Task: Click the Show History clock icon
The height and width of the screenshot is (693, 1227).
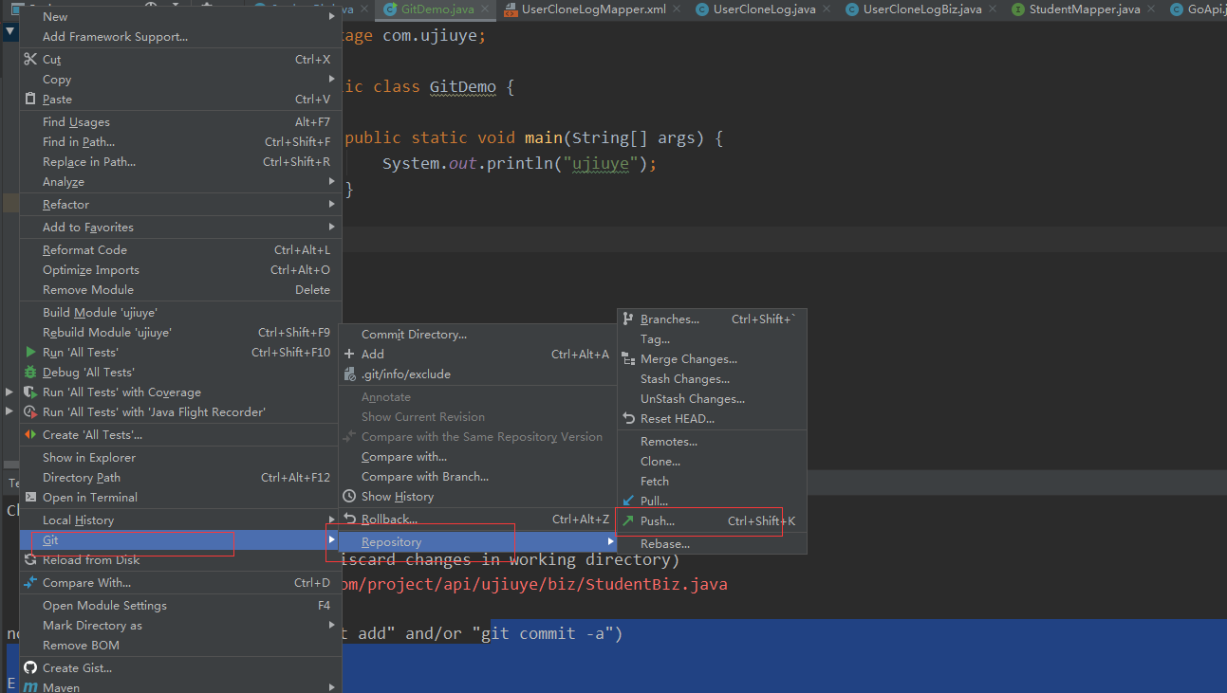Action: tap(349, 496)
